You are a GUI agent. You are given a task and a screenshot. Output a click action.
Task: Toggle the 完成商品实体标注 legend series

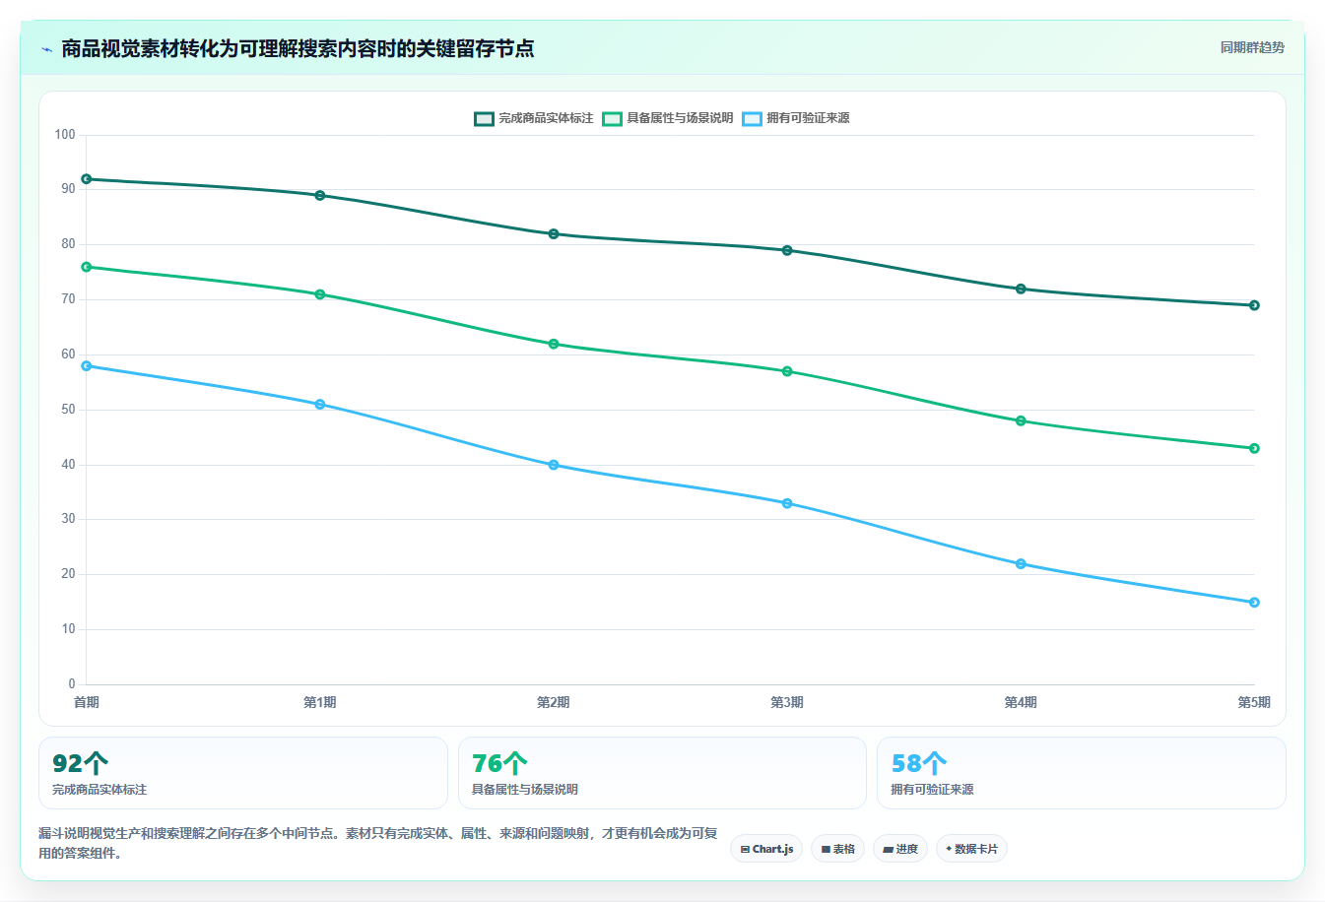point(534,118)
